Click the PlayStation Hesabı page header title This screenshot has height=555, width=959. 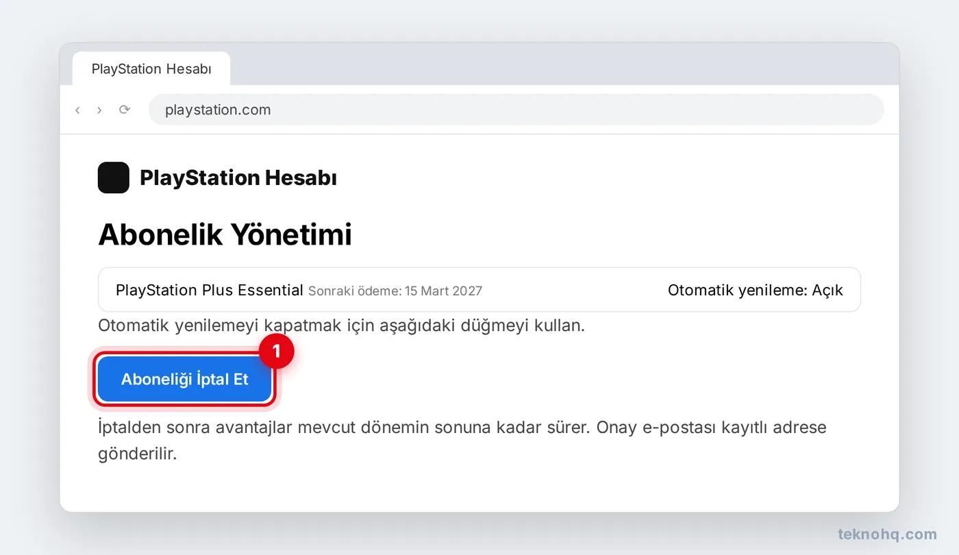tap(238, 178)
